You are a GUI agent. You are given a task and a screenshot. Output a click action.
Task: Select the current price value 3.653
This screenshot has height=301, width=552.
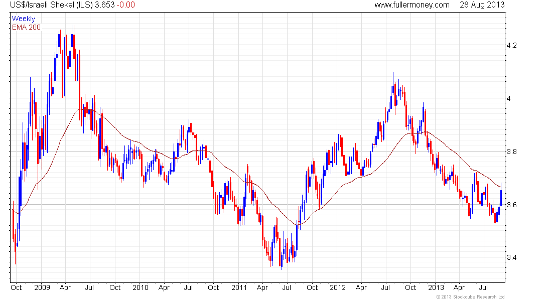[x=104, y=5]
